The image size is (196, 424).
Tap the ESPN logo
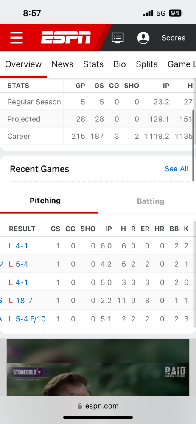pyautogui.click(x=66, y=37)
